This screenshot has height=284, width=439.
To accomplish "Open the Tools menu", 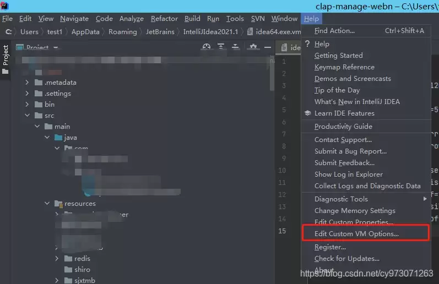I will tap(235, 19).
